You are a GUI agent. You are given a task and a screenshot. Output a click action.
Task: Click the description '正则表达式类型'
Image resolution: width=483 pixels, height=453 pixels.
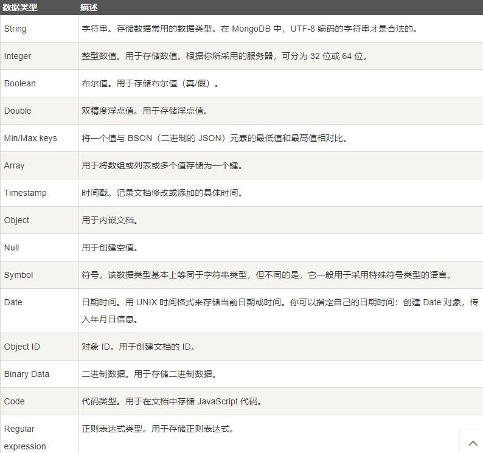tap(158, 429)
